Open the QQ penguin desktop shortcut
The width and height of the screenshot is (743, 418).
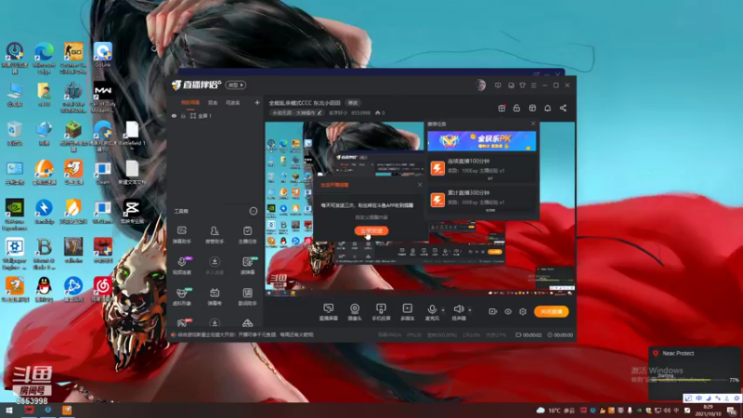coord(44,289)
